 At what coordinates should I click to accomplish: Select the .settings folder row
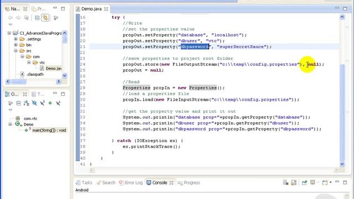point(34,39)
